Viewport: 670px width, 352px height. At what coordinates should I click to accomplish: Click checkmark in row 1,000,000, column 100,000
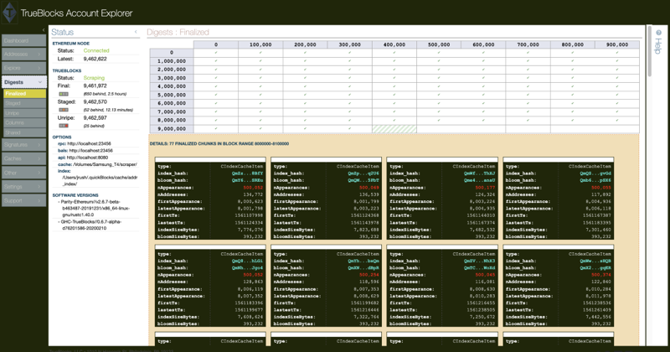(260, 61)
